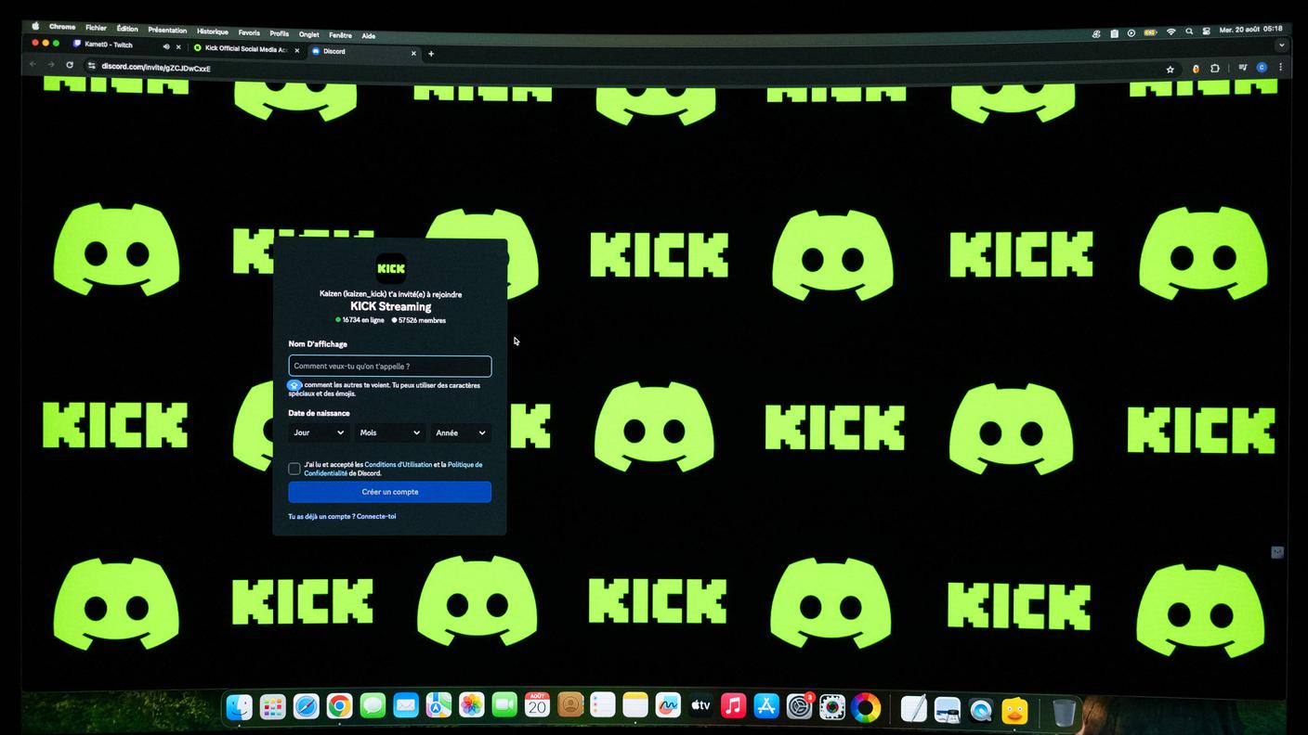Viewport: 1308px width, 735px height.
Task: Open Maps from the Dock
Action: coord(438,706)
